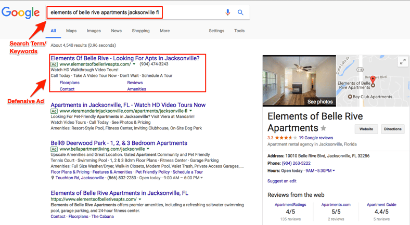410x225 pixels.
Task: Open search Tools
Action: (x=239, y=31)
